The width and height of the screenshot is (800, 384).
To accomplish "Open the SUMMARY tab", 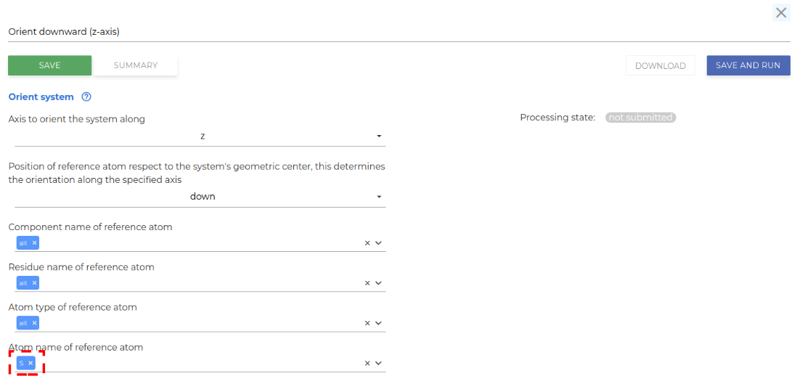I will 136,65.
